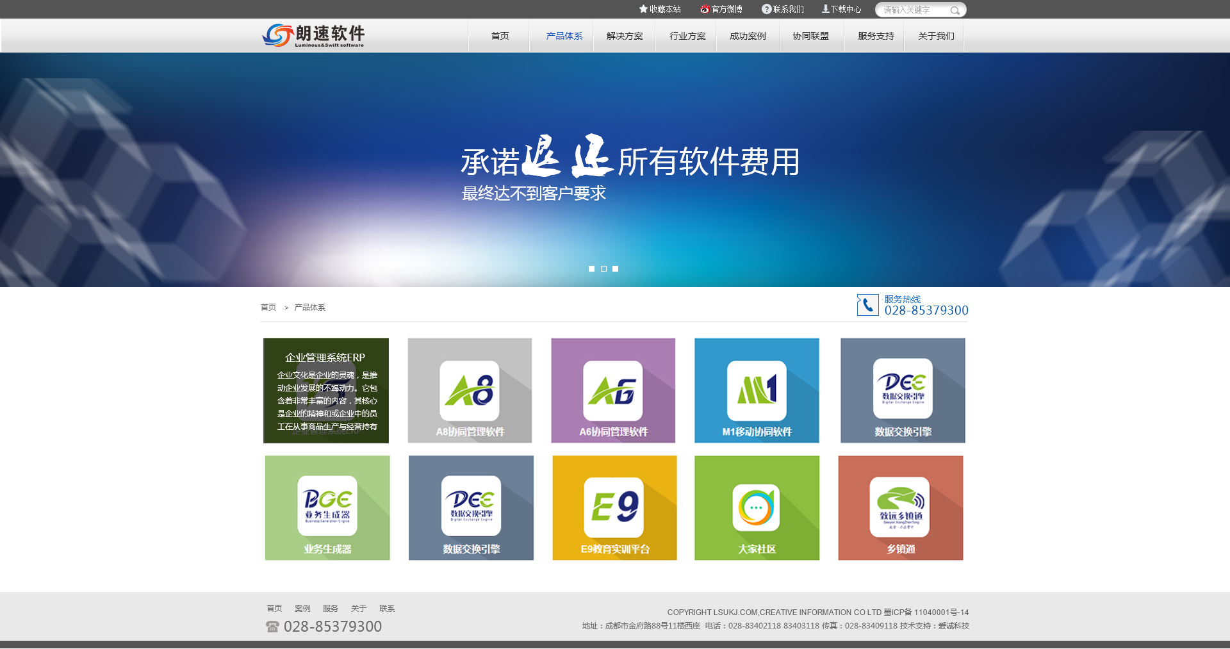Click the star icon beside 收藏本站
The width and height of the screenshot is (1230, 649).
643,9
